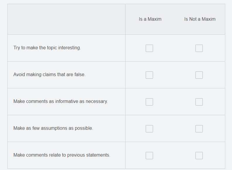Click 'Make comments relate to previous statements.' text
The height and width of the screenshot is (170, 232).
tap(62, 155)
